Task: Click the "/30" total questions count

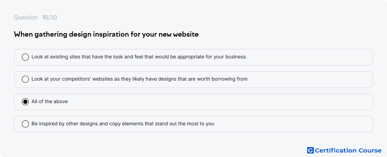Action: 52,18
